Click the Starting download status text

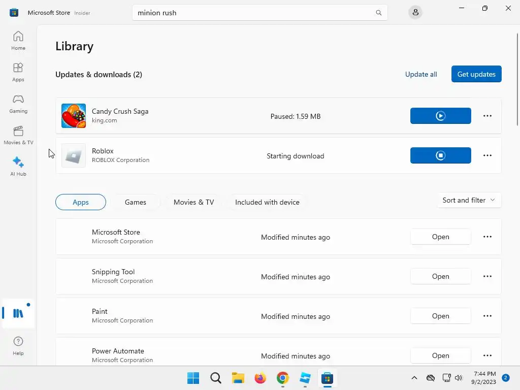coord(296,156)
